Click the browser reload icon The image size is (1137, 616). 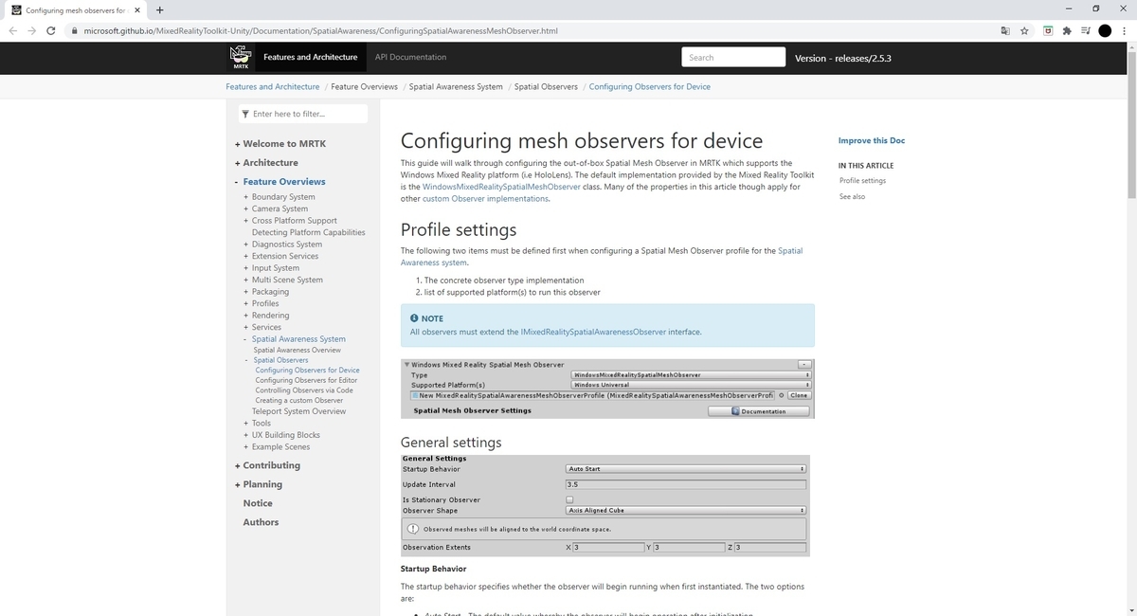tap(49, 30)
